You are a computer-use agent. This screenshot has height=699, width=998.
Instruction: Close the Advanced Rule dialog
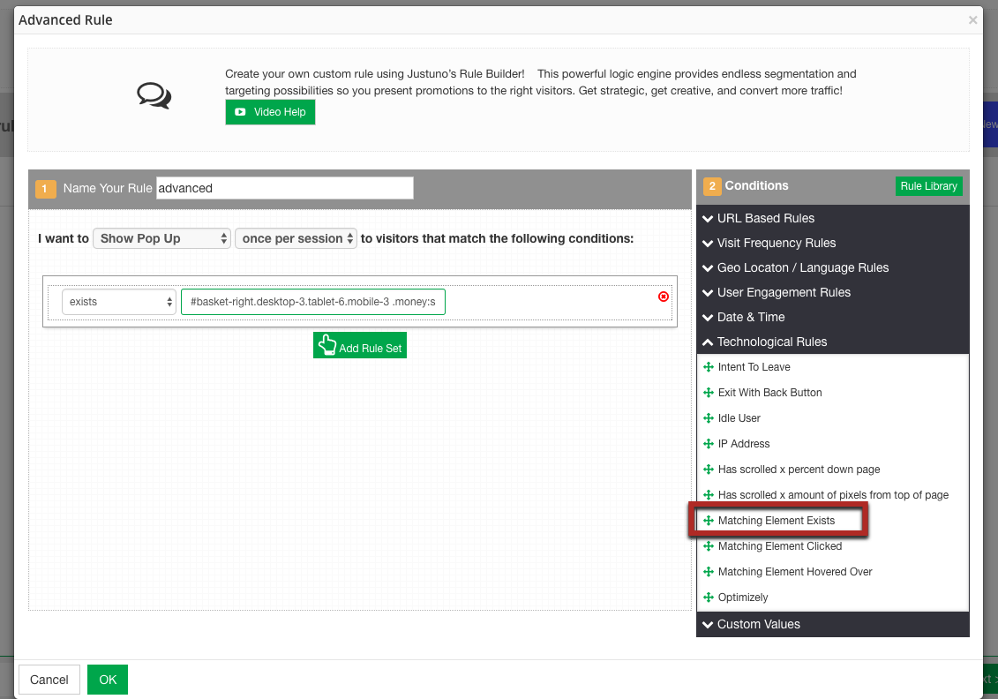coord(972,20)
